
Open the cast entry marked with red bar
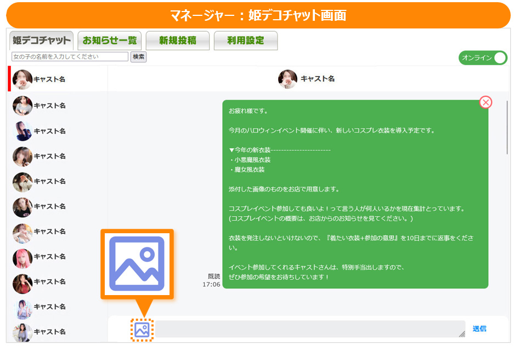point(38,79)
